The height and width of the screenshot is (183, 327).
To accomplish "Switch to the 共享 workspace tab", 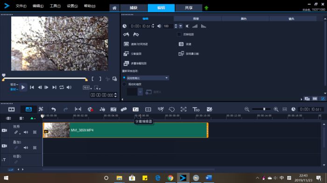I will pyautogui.click(x=189, y=8).
